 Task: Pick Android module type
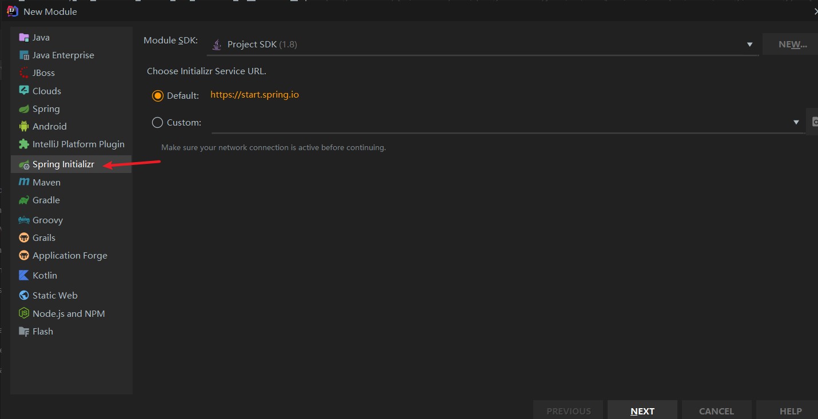pyautogui.click(x=71, y=126)
